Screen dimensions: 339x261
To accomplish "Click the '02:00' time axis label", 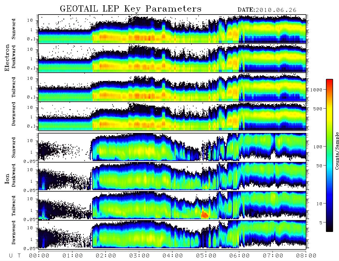I will click(x=106, y=256).
